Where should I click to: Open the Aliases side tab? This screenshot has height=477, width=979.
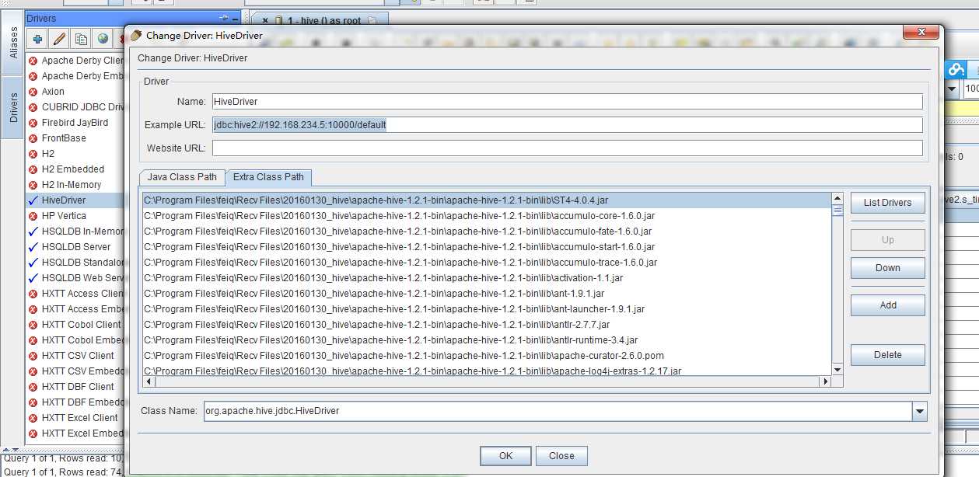click(x=12, y=44)
